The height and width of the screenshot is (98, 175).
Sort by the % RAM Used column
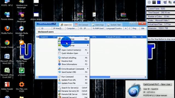point(98,28)
